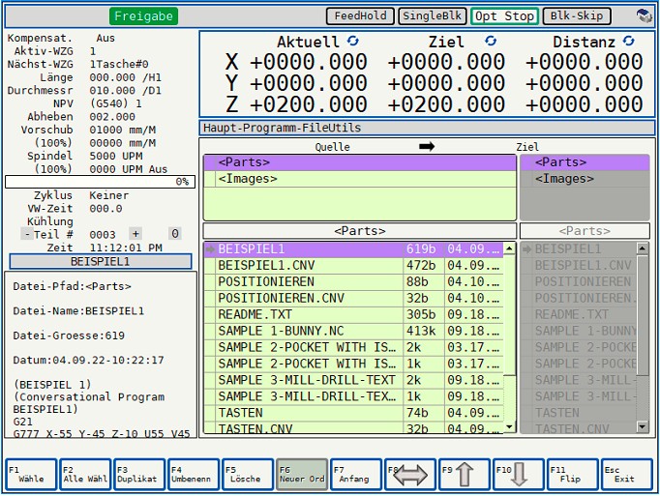The width and height of the screenshot is (660, 496).
Task: Toggle FeedHold mode
Action: pos(360,16)
